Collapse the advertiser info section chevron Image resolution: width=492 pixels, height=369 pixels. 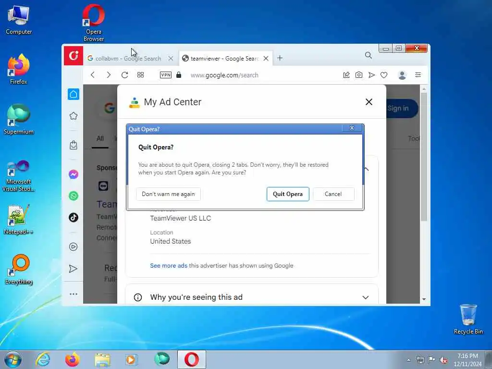point(367,169)
